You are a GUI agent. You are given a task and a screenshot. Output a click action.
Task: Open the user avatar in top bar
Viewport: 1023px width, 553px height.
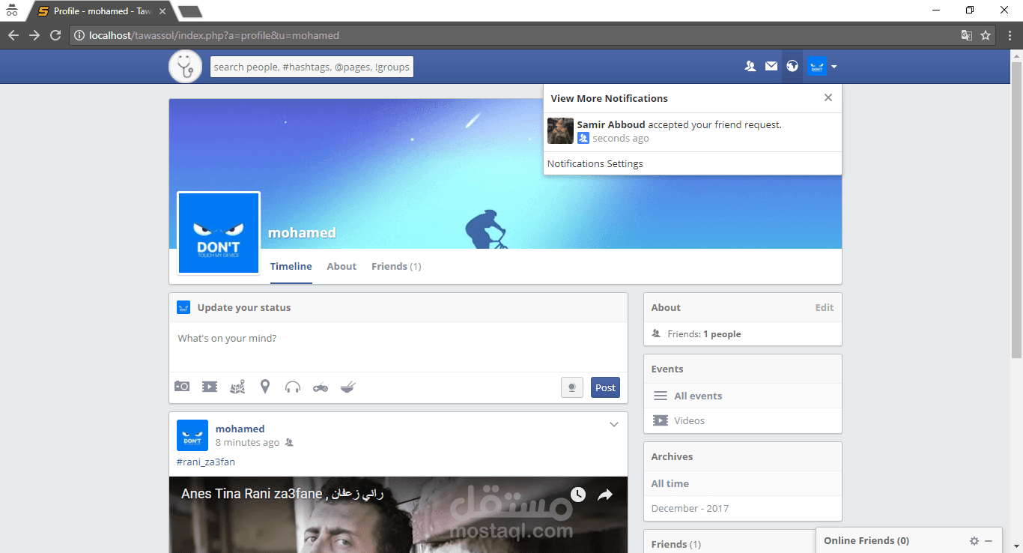coord(817,67)
